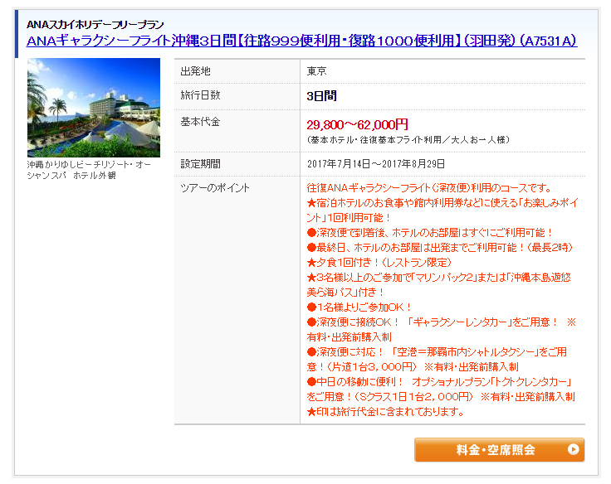Image resolution: width=611 pixels, height=484 pixels.
Task: Select the 設定期間 row label
Action: (x=201, y=164)
